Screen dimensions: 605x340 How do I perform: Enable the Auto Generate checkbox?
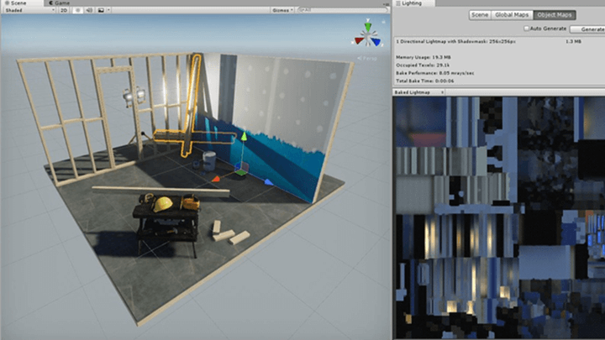pyautogui.click(x=526, y=29)
